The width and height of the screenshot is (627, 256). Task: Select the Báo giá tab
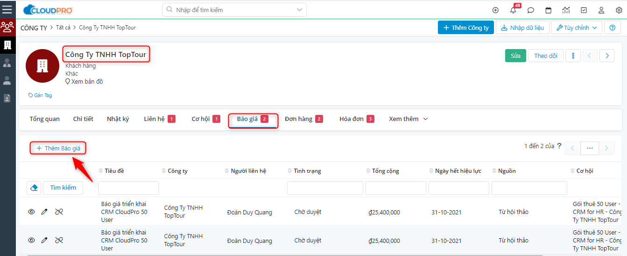coord(253,119)
